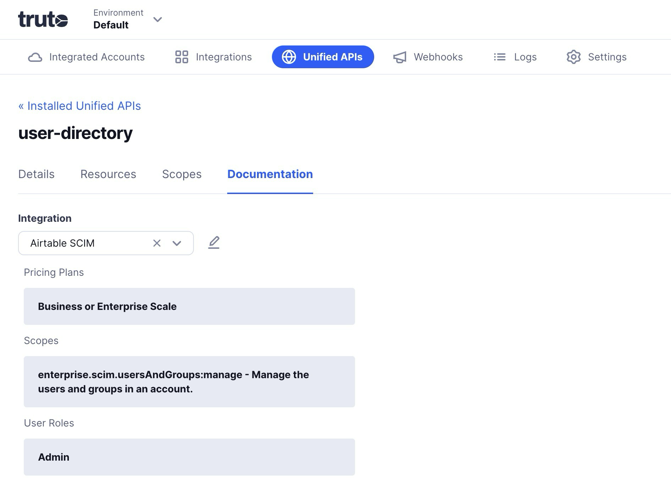
Task: Click the Airtable SCIM integration field
Action: (106, 243)
